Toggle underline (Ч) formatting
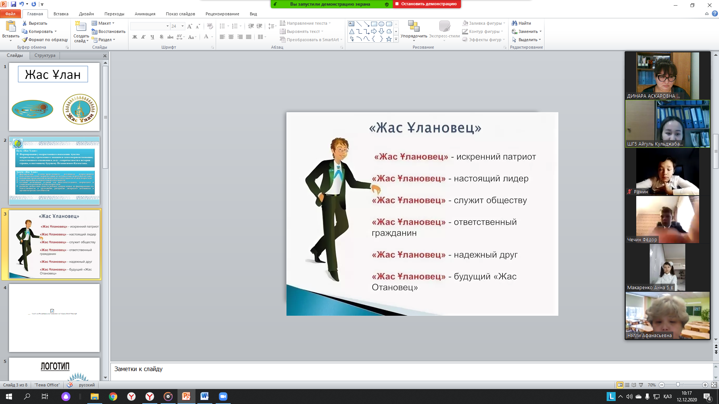The height and width of the screenshot is (404, 719). 152,37
